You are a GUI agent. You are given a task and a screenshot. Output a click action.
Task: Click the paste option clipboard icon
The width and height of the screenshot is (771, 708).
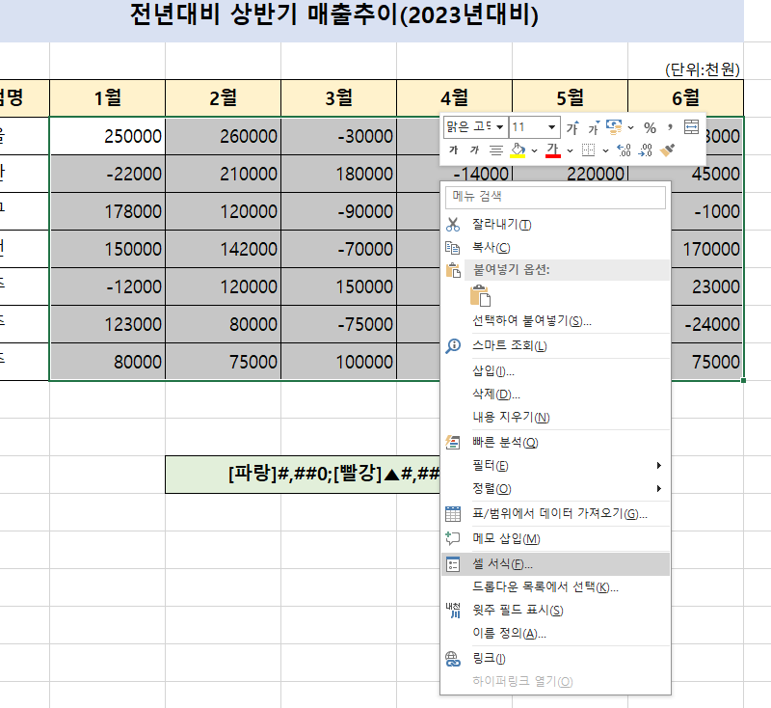(x=480, y=296)
